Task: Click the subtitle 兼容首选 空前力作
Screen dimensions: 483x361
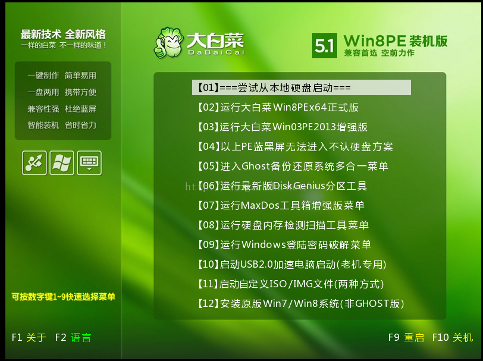Action: (379, 53)
